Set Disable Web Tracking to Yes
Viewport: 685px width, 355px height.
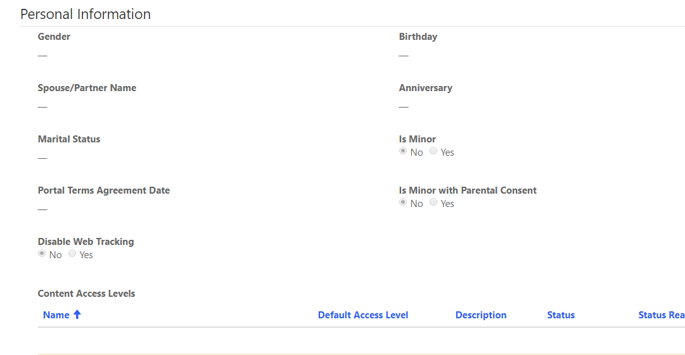tap(72, 254)
